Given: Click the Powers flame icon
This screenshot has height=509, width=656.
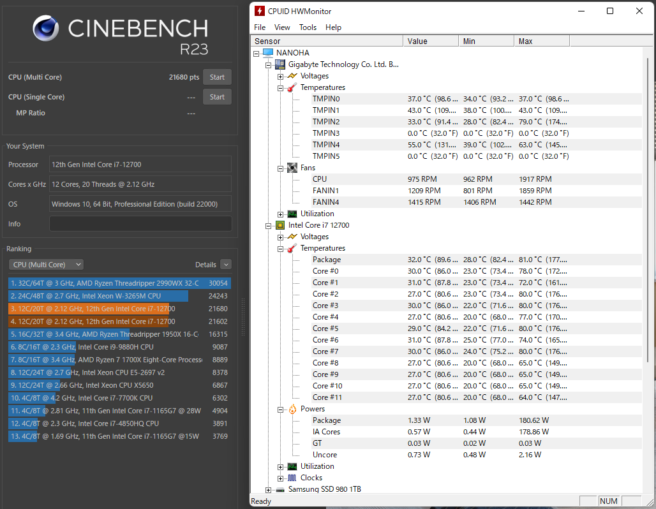Looking at the screenshot, I should pyautogui.click(x=292, y=409).
